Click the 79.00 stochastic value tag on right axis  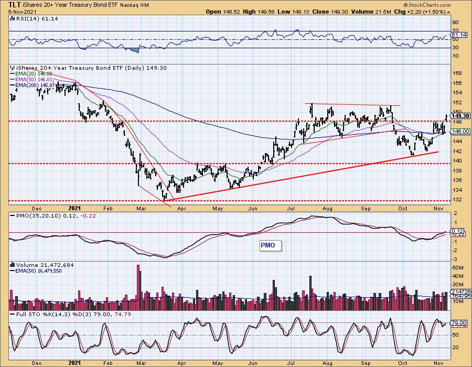coord(459,322)
